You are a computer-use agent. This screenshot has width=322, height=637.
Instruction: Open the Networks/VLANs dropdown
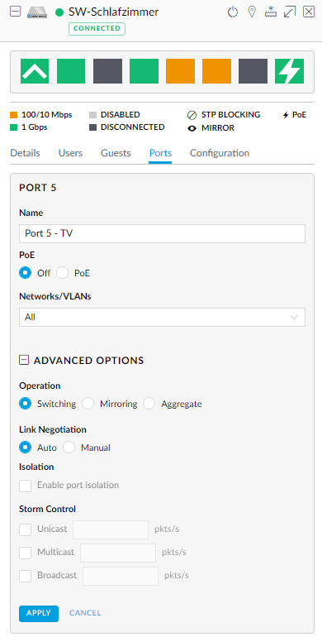[x=162, y=317]
